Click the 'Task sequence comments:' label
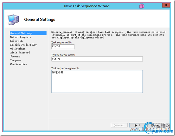 [x=66, y=68]
